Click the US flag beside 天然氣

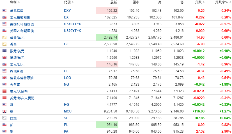pos(4,84)
